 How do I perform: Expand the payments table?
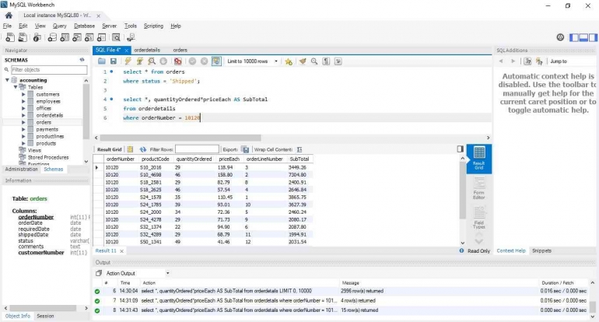23,129
